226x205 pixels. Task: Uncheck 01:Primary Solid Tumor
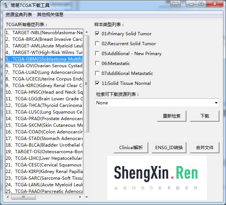(x=97, y=34)
